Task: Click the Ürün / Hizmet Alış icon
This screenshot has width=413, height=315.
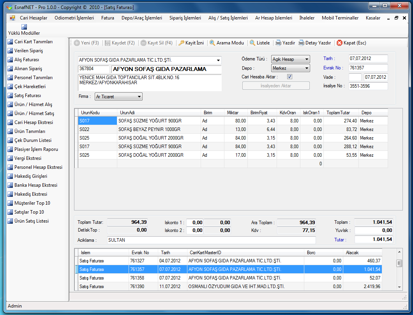Action: coord(10,104)
